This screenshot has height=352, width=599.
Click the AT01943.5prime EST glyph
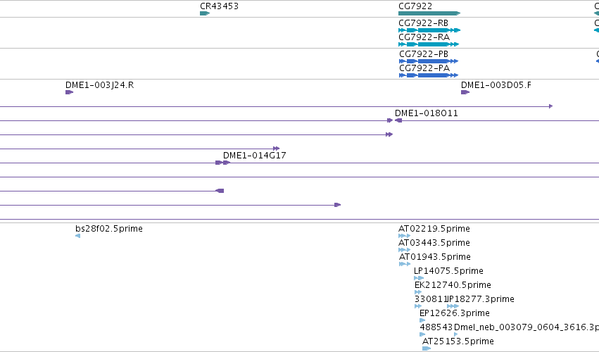click(x=405, y=264)
